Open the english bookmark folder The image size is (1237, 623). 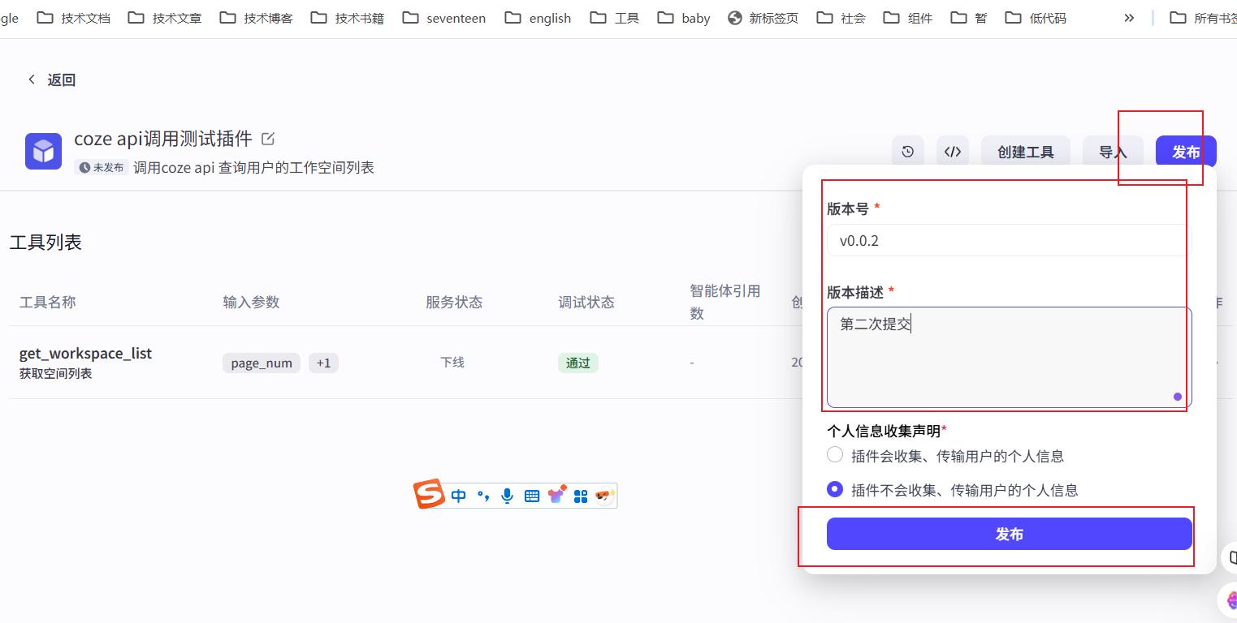click(x=538, y=18)
